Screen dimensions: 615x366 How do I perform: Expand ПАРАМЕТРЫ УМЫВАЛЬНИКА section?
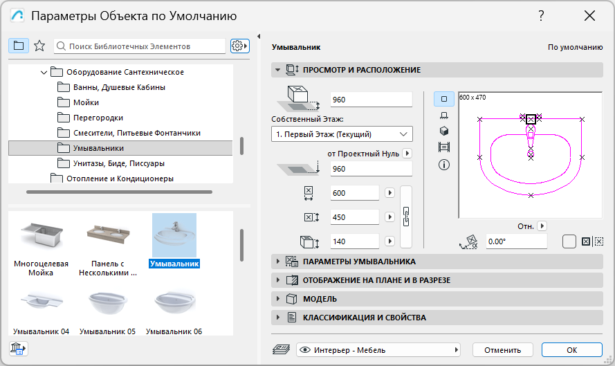click(437, 262)
